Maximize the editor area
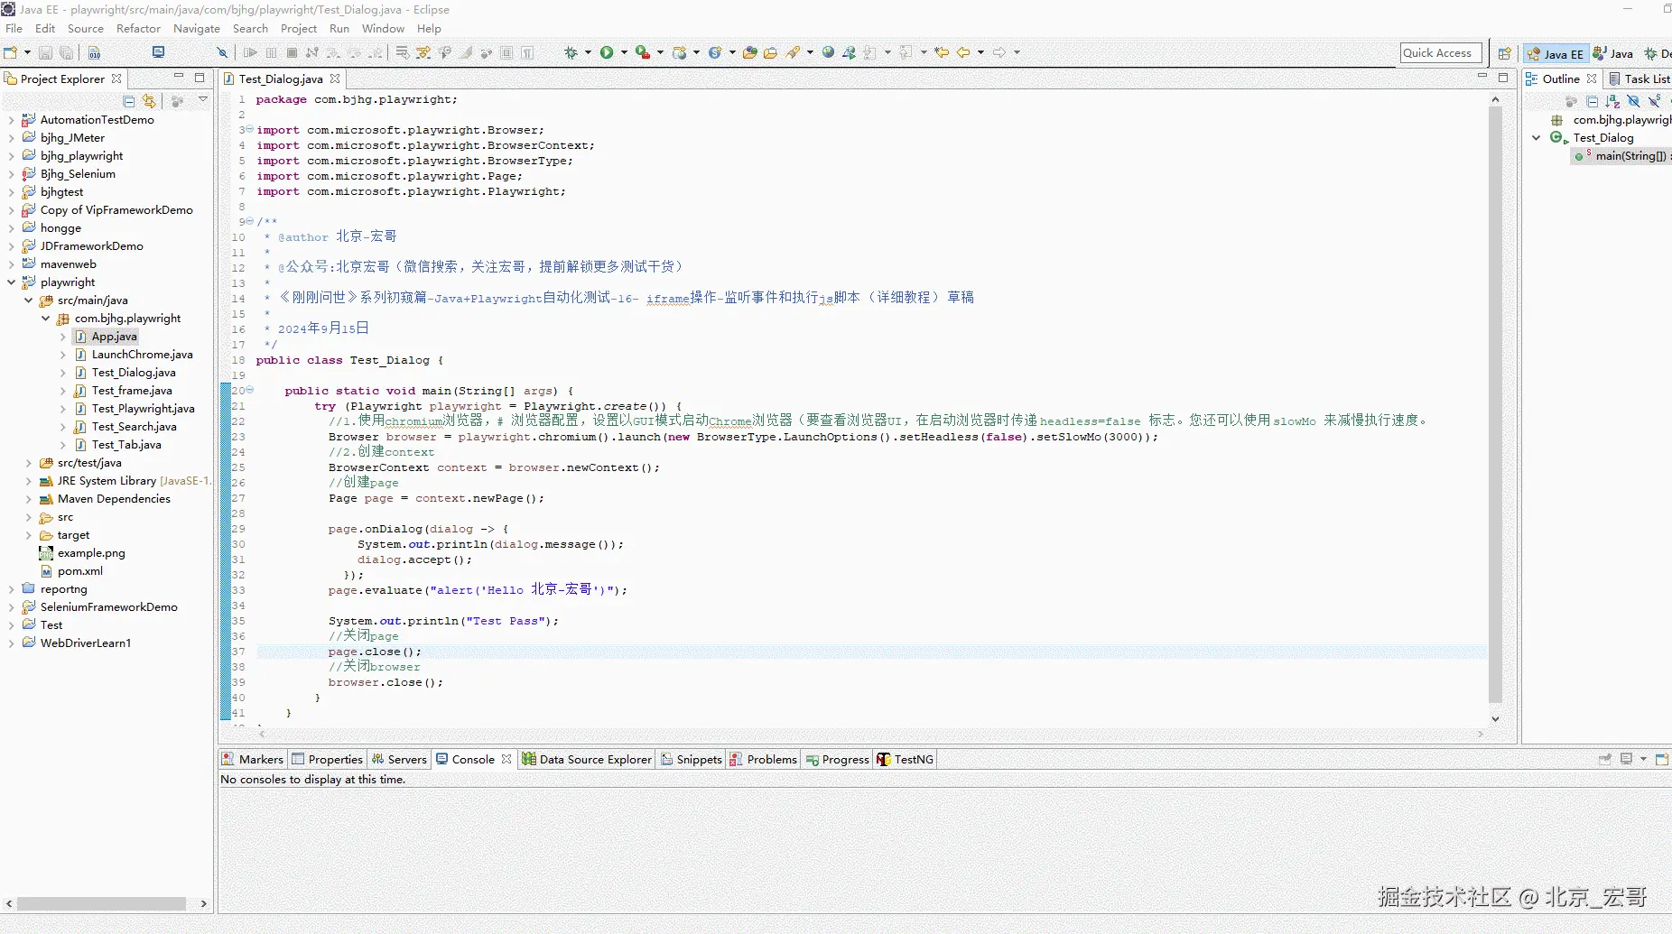Screen dimensions: 1672x934 (1503, 78)
